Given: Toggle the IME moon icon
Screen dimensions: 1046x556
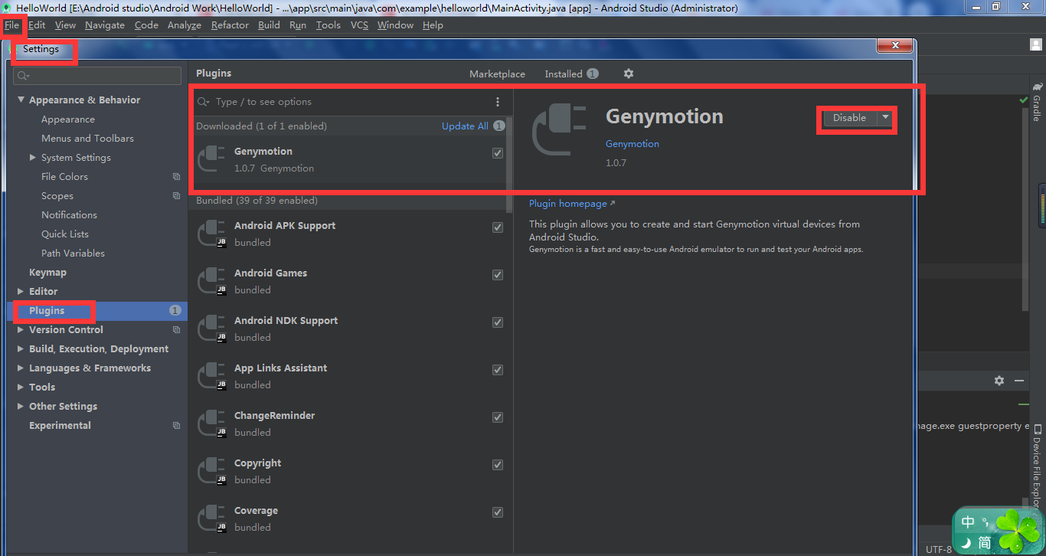Looking at the screenshot, I should click(966, 543).
